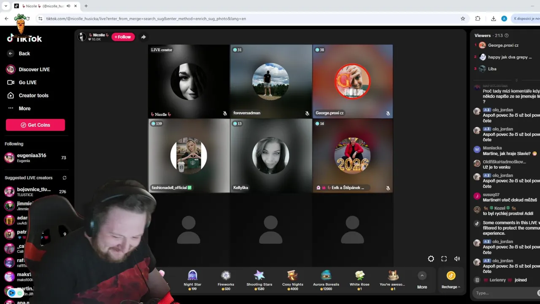Toggle live stream volume speaker icon
This screenshot has width=540, height=304.
pos(457,259)
